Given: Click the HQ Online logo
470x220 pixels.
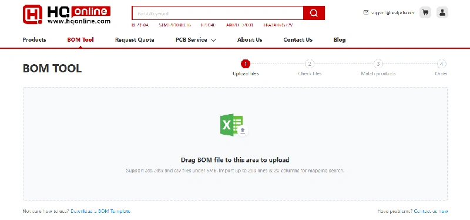Looking at the screenshot, I should tap(66, 14).
